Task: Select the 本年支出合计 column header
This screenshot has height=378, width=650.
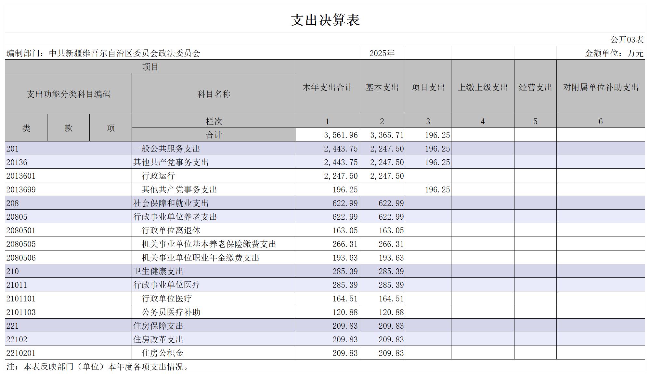Action: click(328, 87)
